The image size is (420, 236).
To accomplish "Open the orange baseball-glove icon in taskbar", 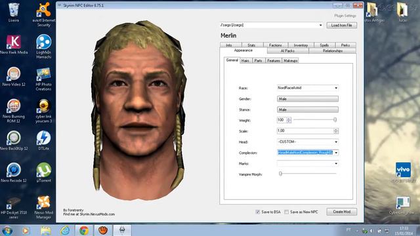I will [103, 230].
